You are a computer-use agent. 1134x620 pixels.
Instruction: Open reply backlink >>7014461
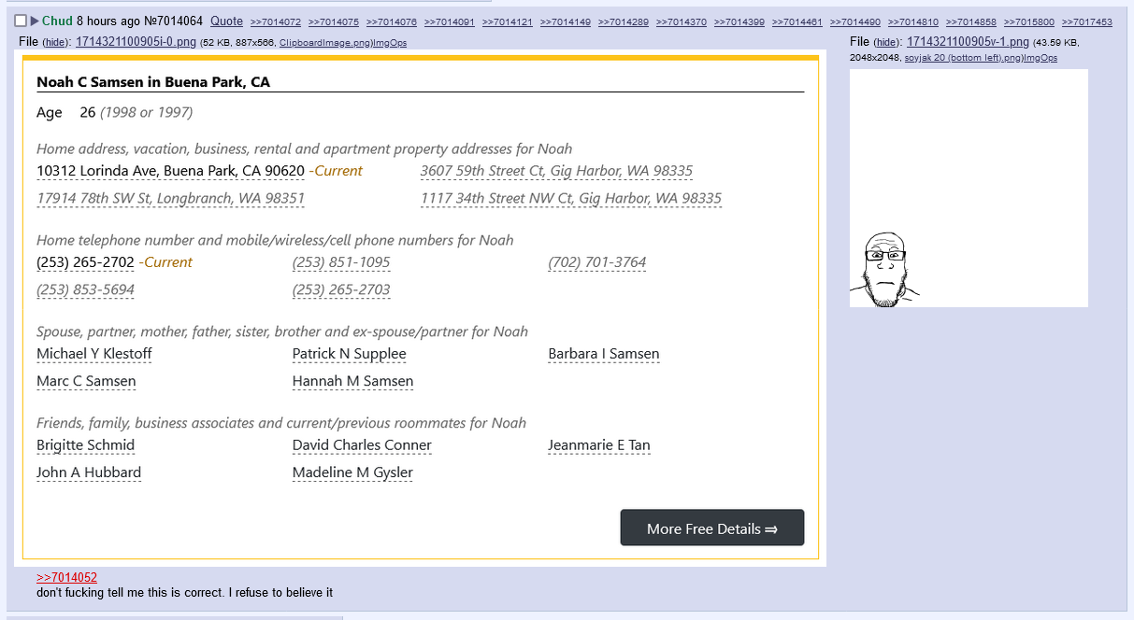coord(797,21)
